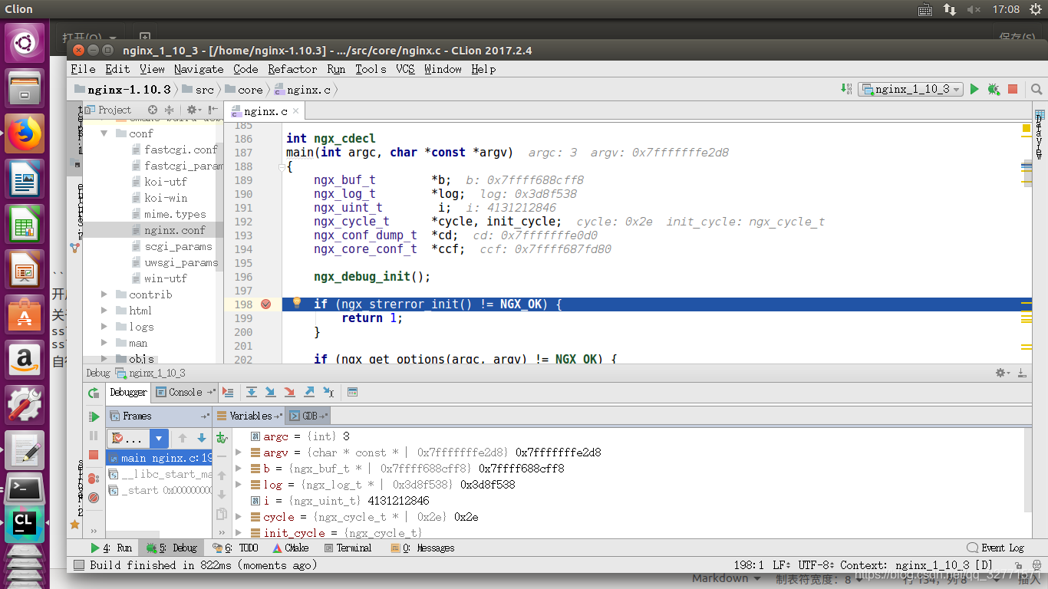Open the Tools menu

[x=371, y=69]
